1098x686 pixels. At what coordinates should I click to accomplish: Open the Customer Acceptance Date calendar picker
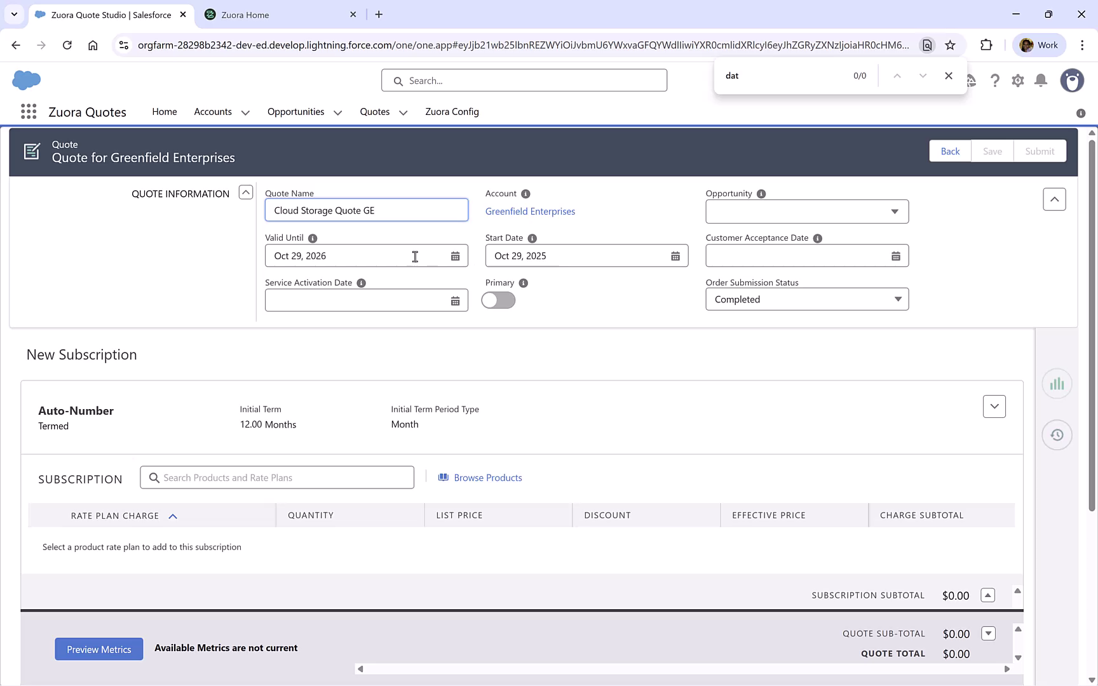[x=896, y=255]
